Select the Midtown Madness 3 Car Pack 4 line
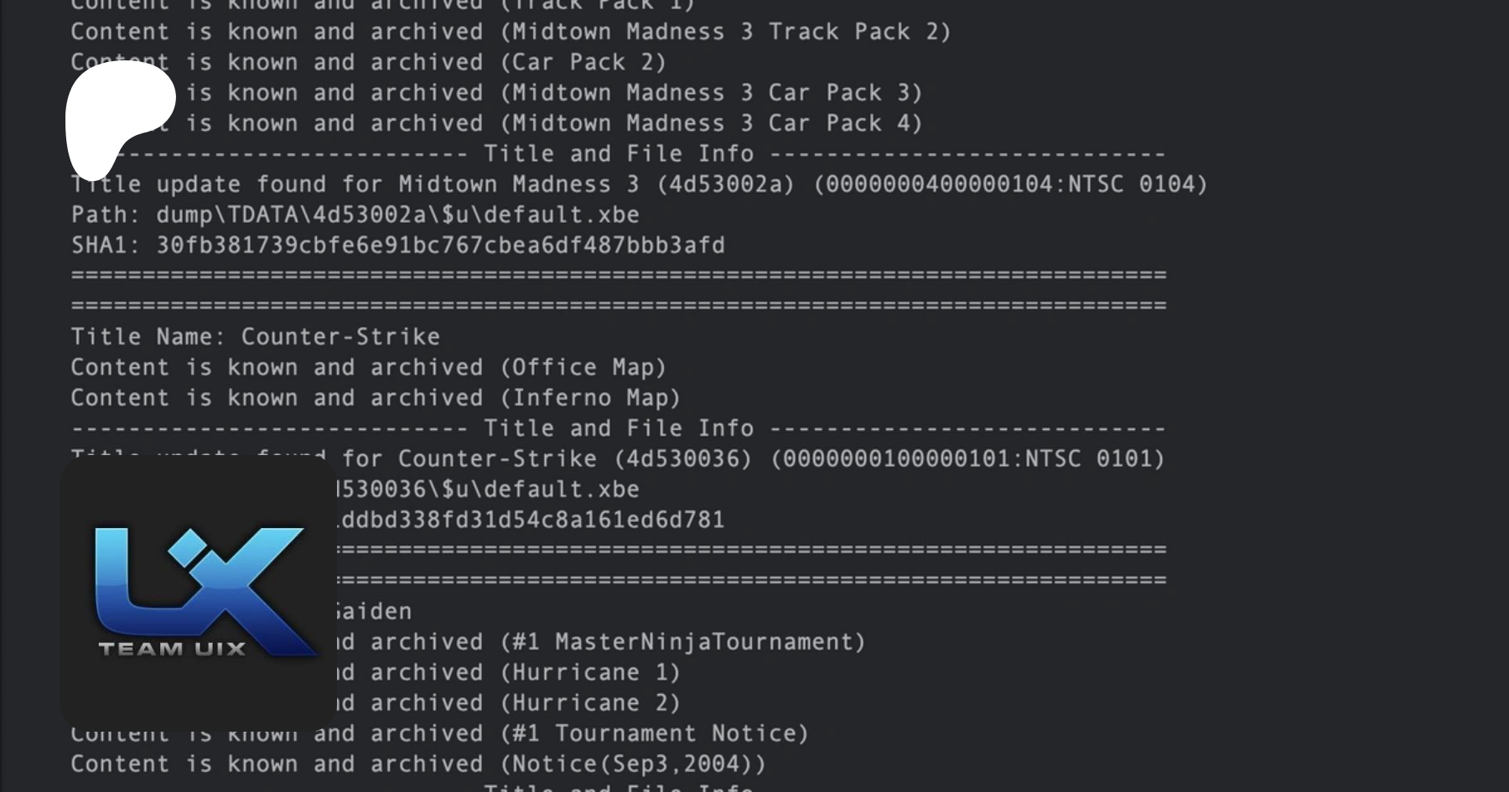 pos(553,123)
